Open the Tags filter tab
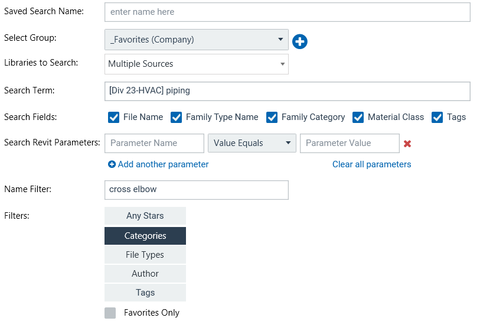Screen dimensions: 480x321 (x=145, y=293)
